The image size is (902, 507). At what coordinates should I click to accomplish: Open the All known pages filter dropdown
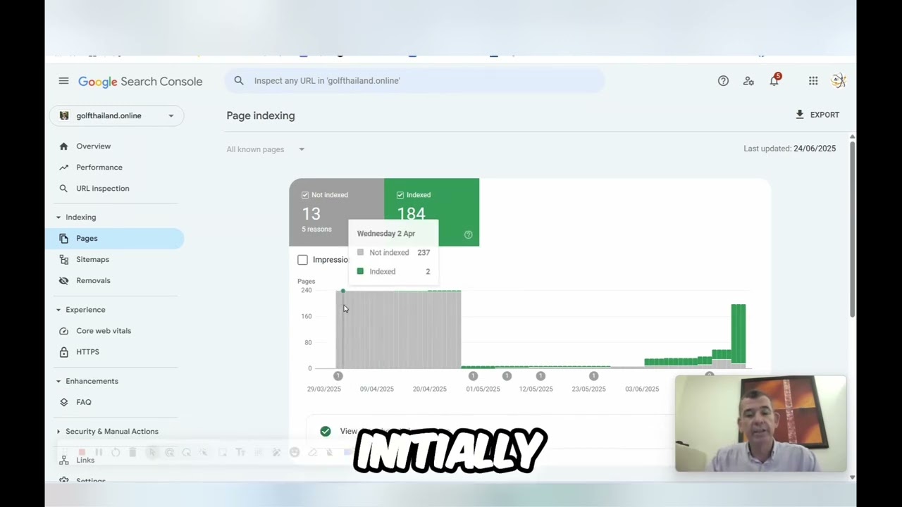(x=266, y=149)
